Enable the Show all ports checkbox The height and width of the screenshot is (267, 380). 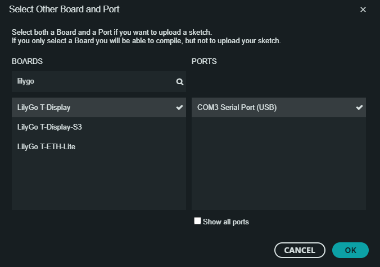click(197, 221)
